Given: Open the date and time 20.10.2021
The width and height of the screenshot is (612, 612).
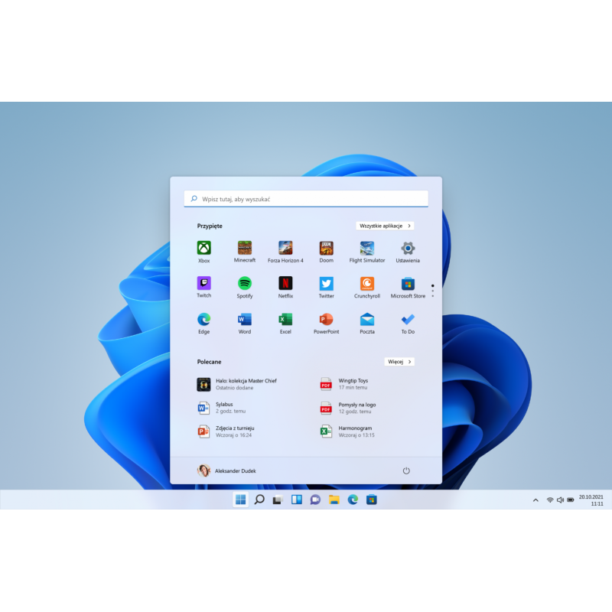Looking at the screenshot, I should click(x=591, y=500).
